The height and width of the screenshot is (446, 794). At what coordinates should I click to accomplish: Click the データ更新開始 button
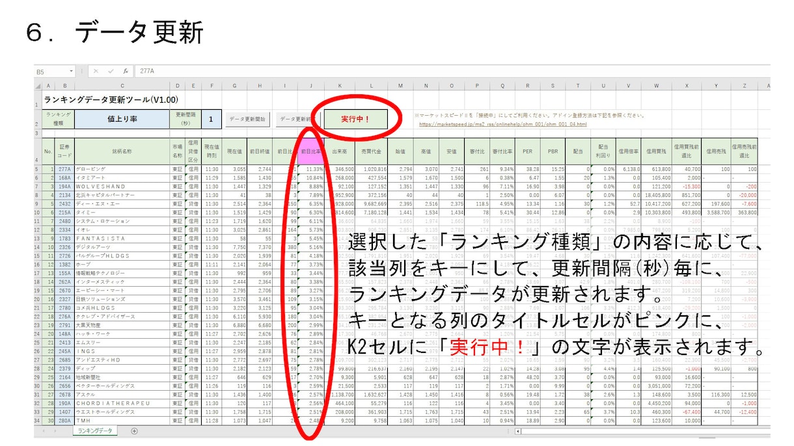click(x=247, y=119)
